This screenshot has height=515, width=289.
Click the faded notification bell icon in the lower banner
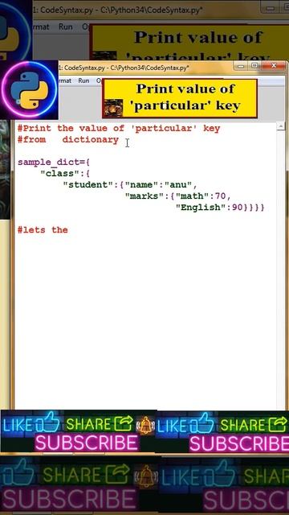tap(146, 476)
